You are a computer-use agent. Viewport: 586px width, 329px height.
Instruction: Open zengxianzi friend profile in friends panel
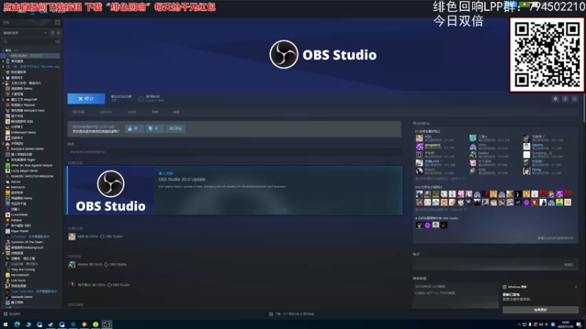tap(435, 146)
